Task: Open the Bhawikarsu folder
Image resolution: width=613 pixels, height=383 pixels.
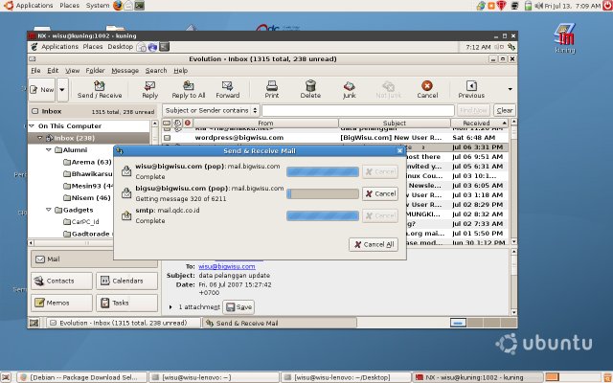Action: pyautogui.click(x=87, y=174)
